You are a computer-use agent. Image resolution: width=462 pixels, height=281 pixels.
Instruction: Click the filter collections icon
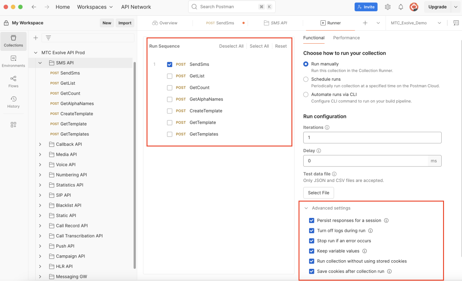click(48, 38)
